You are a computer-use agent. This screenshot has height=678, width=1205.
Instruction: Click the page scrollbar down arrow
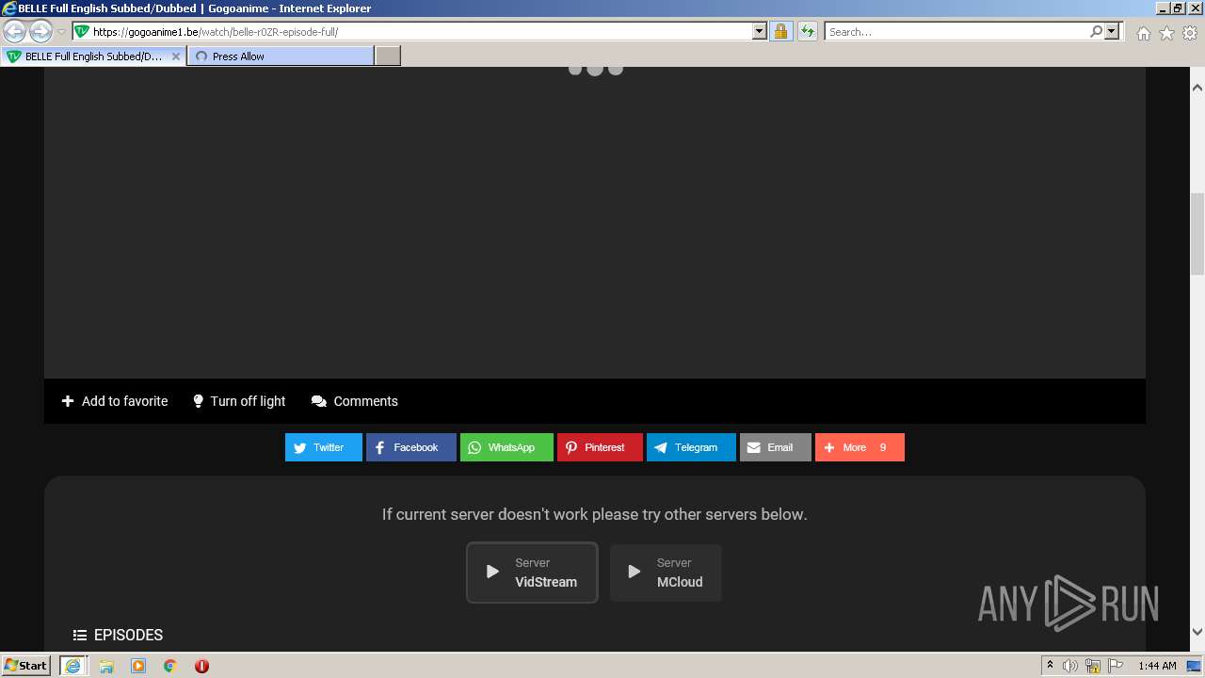1197,632
